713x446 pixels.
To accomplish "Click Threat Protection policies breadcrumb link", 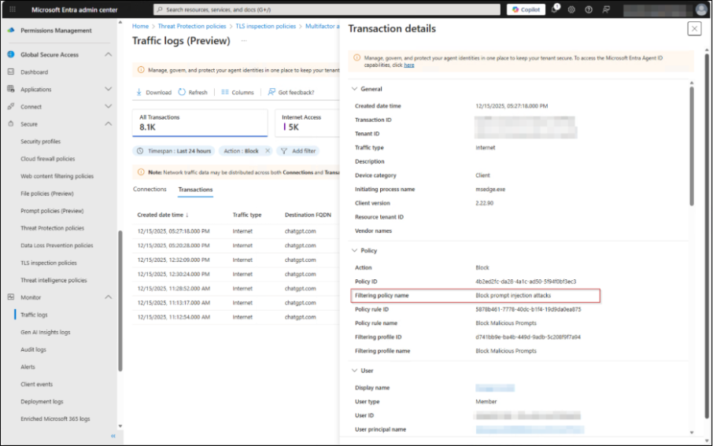I will coord(192,27).
